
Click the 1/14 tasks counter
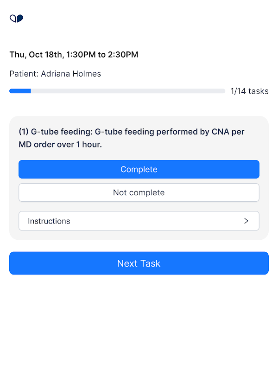click(x=249, y=91)
